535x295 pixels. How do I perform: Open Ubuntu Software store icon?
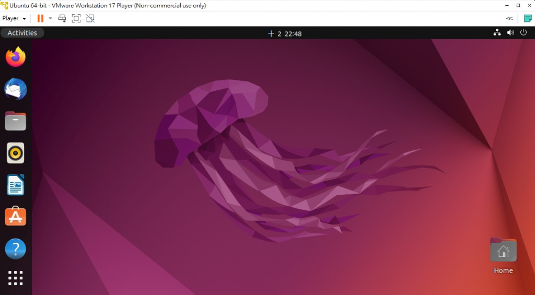pos(15,216)
